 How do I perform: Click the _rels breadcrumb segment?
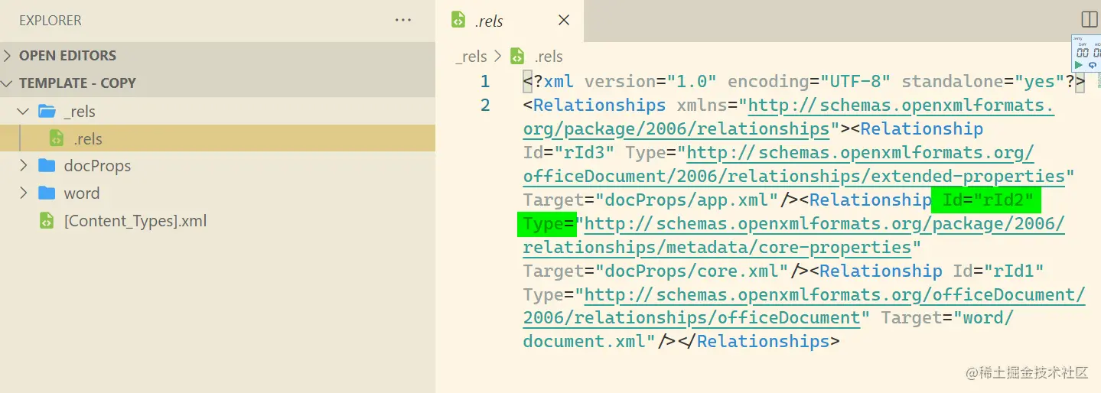[471, 57]
